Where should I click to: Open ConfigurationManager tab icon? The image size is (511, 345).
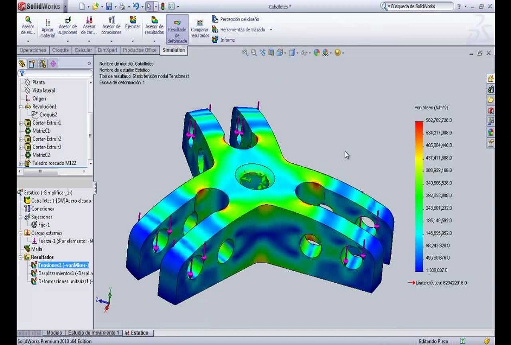[x=42, y=64]
